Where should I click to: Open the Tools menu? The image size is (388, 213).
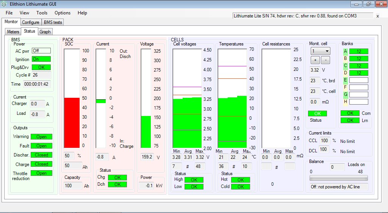42,13
